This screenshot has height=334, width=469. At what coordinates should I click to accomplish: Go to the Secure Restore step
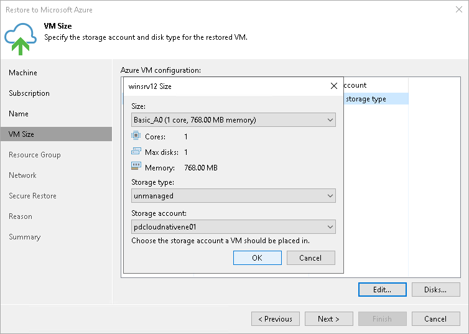(32, 196)
